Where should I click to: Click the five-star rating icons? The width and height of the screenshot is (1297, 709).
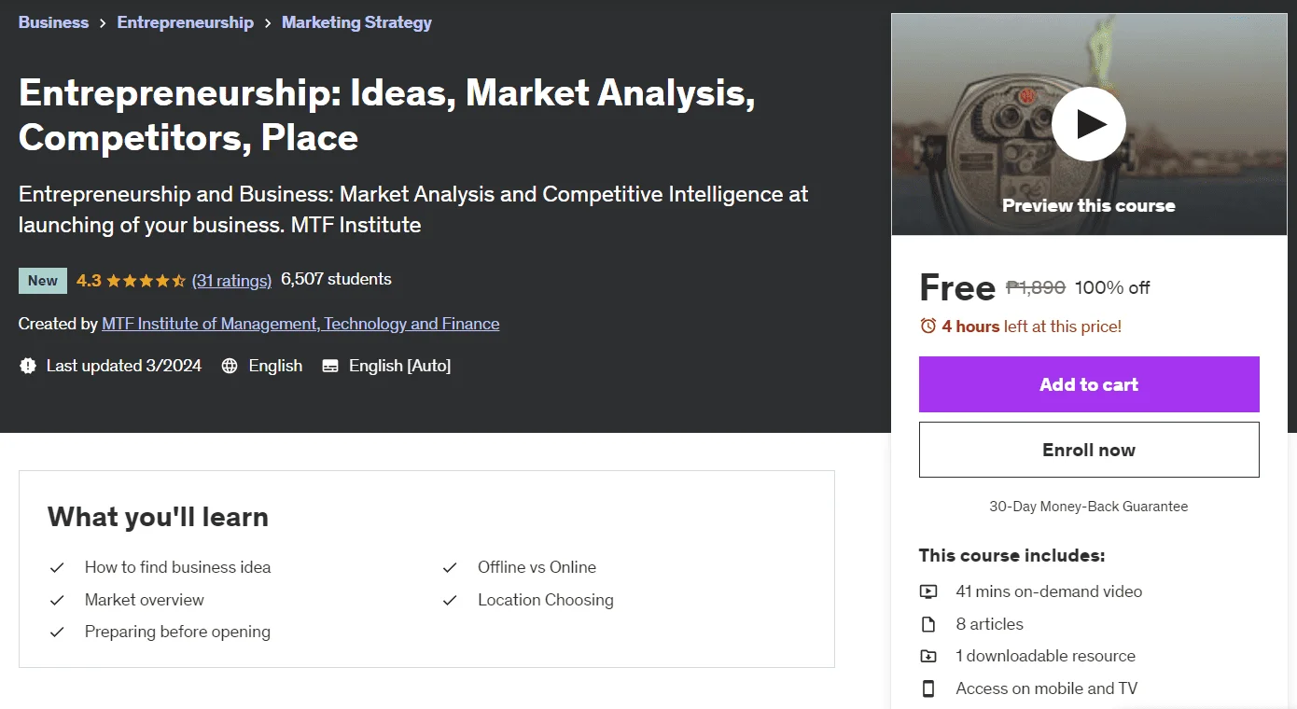[x=146, y=280]
